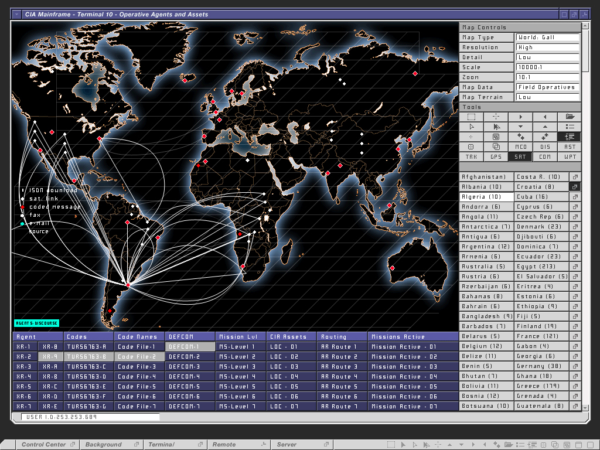Image resolution: width=600 pixels, height=450 pixels.
Task: Enable the GPS tool mode
Action: click(496, 157)
